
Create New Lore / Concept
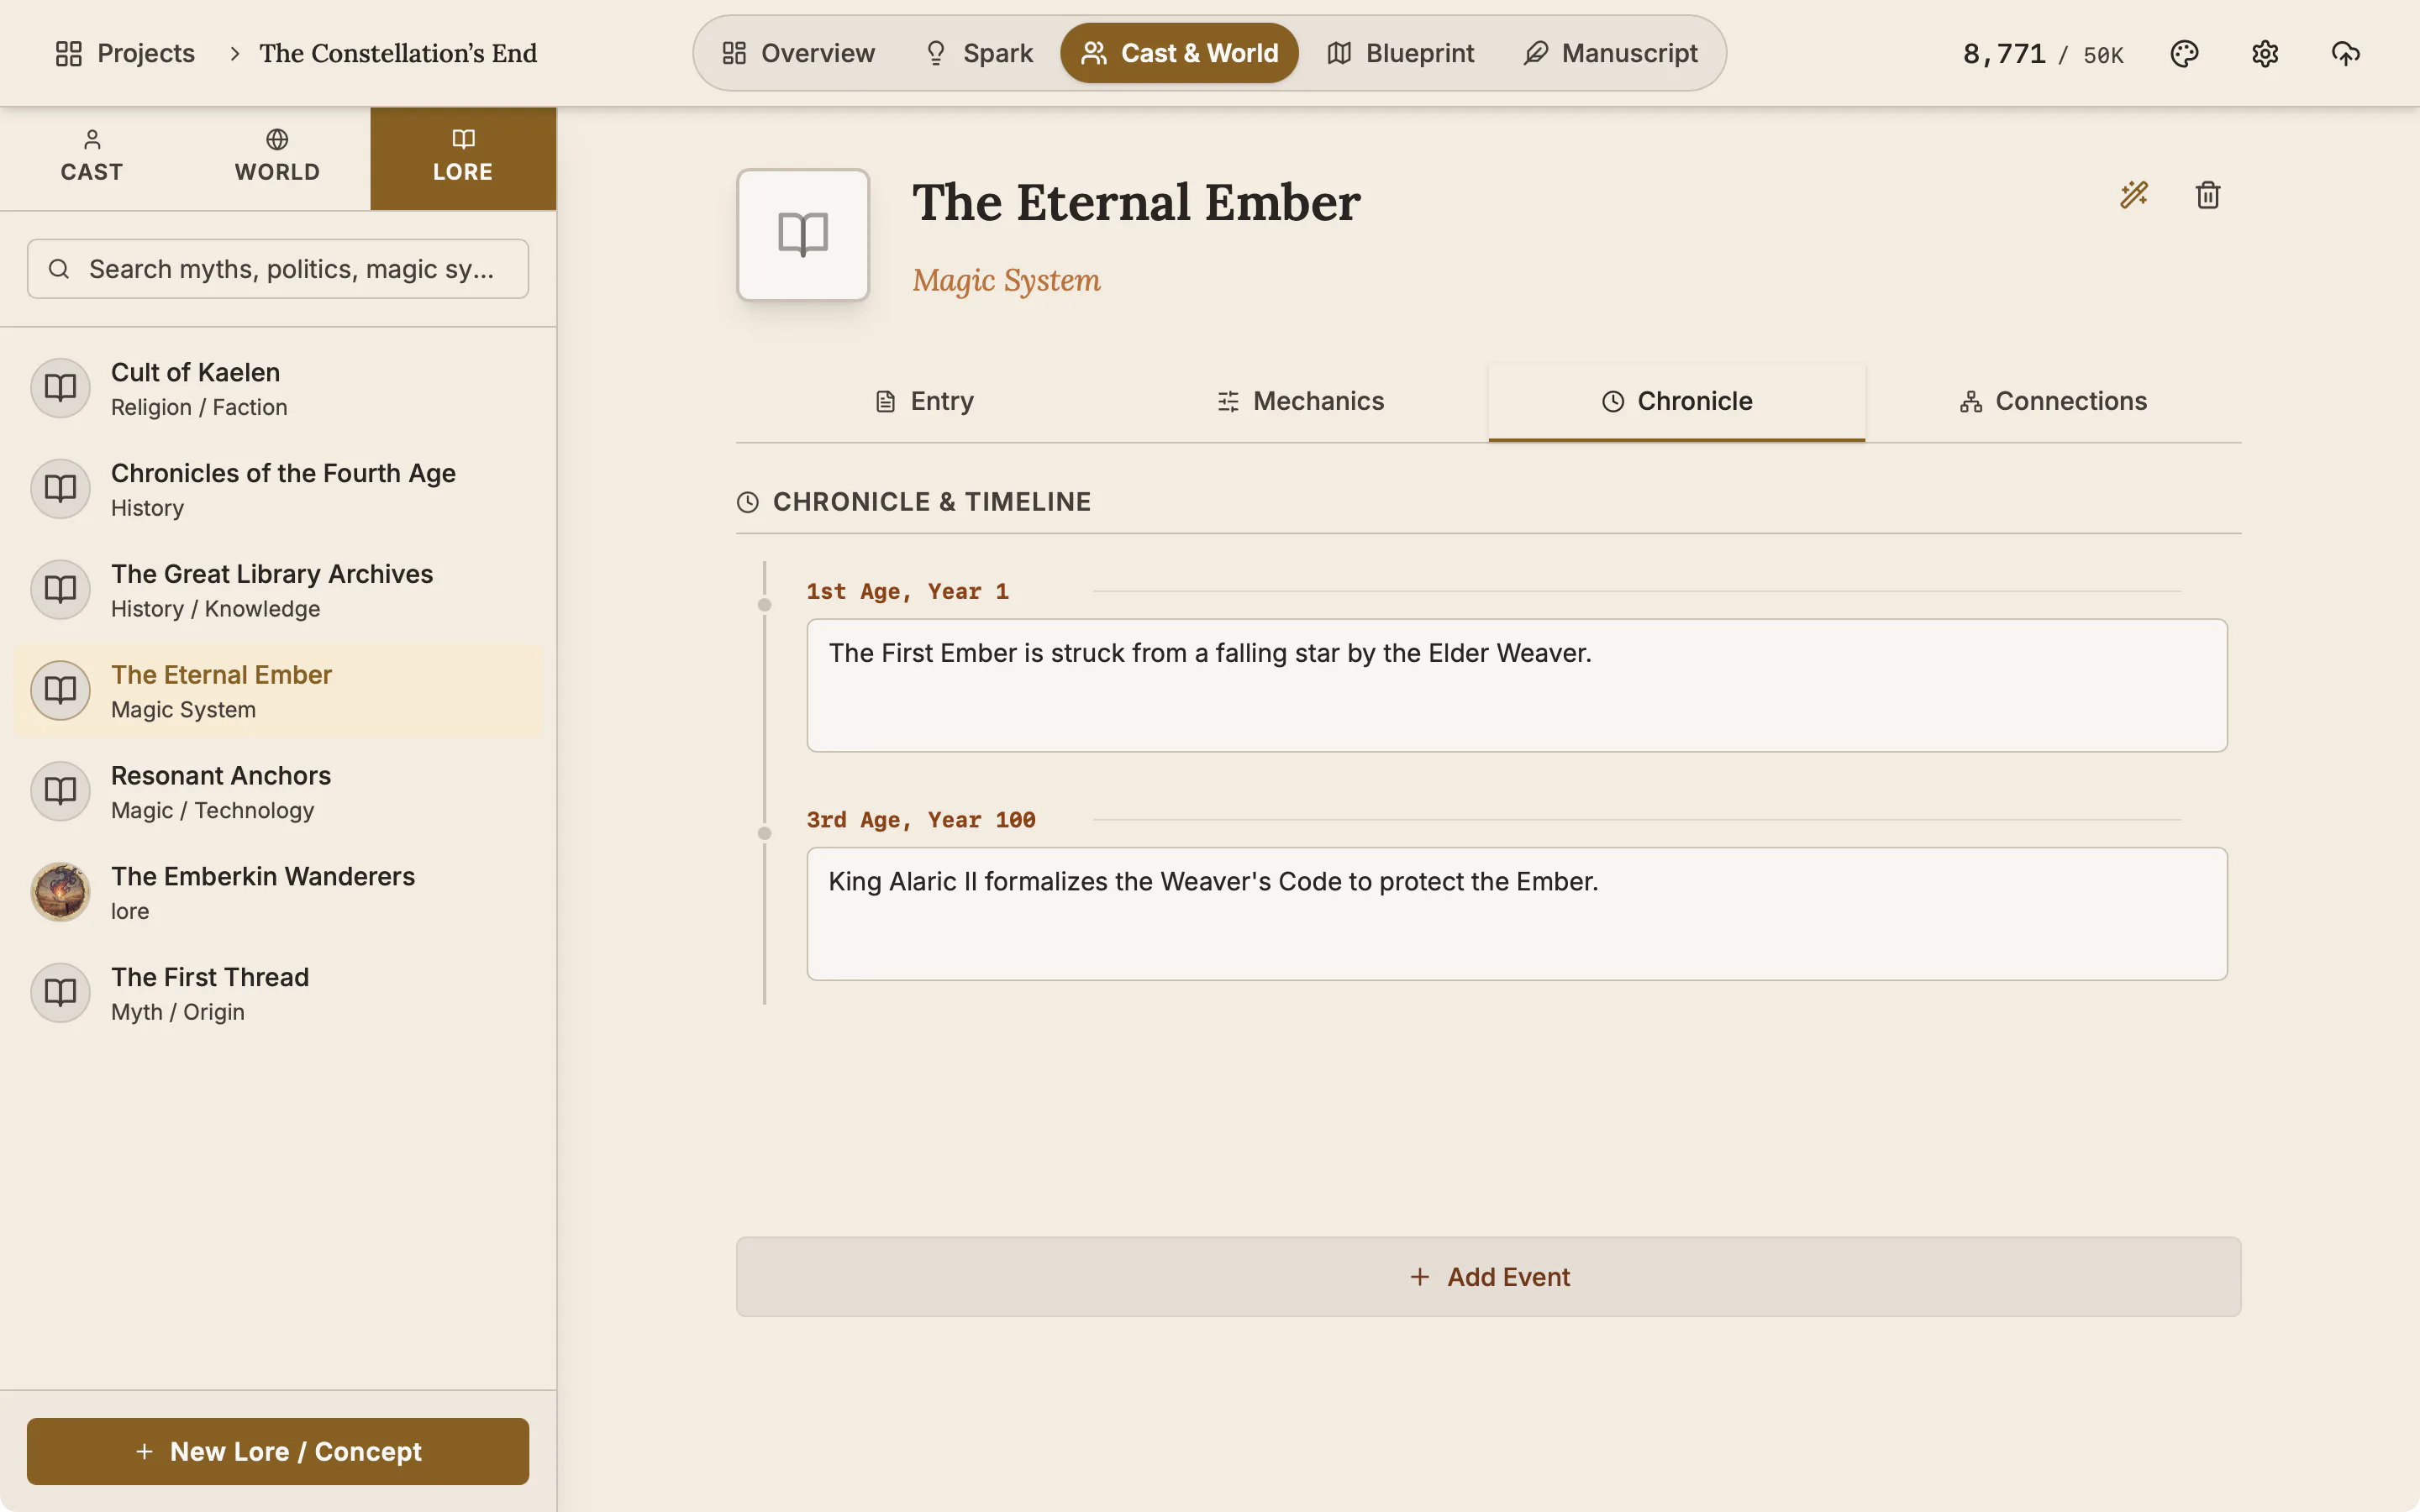(x=278, y=1451)
